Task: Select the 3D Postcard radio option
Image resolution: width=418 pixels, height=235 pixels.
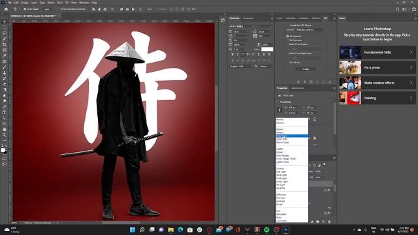Action: (x=287, y=37)
